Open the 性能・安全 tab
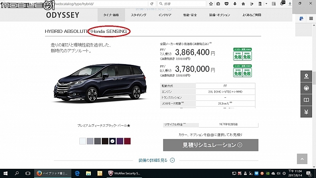Image resolution: width=316 pixels, height=178 pixels. [x=190, y=15]
